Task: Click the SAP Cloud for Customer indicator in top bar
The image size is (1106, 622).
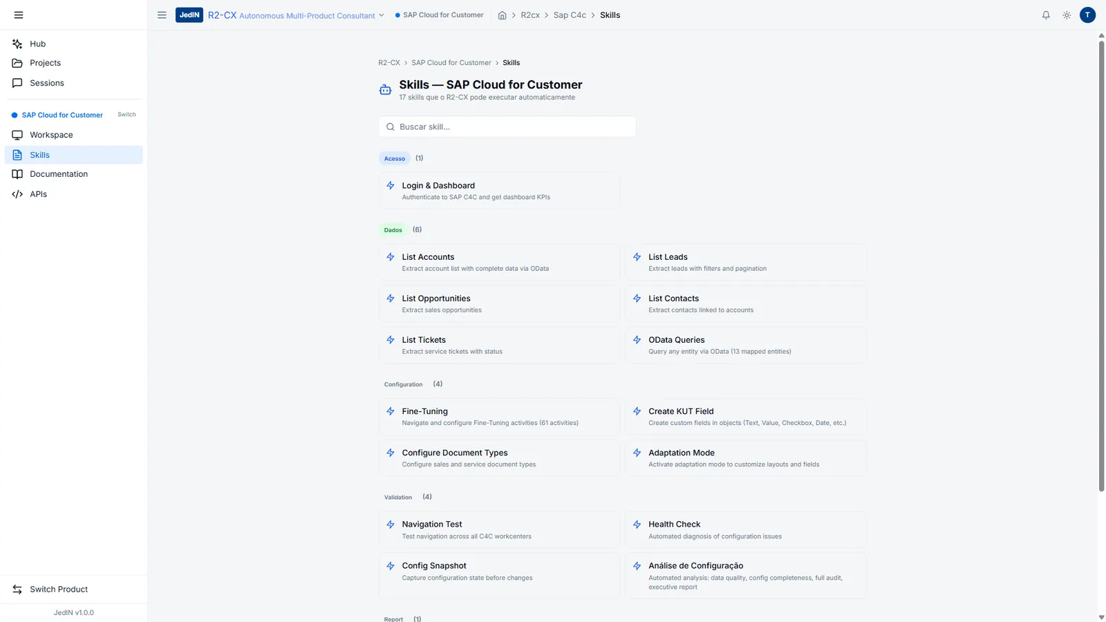Action: pos(439,15)
